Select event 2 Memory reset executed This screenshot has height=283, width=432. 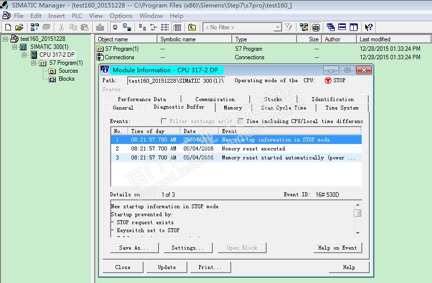(236, 149)
